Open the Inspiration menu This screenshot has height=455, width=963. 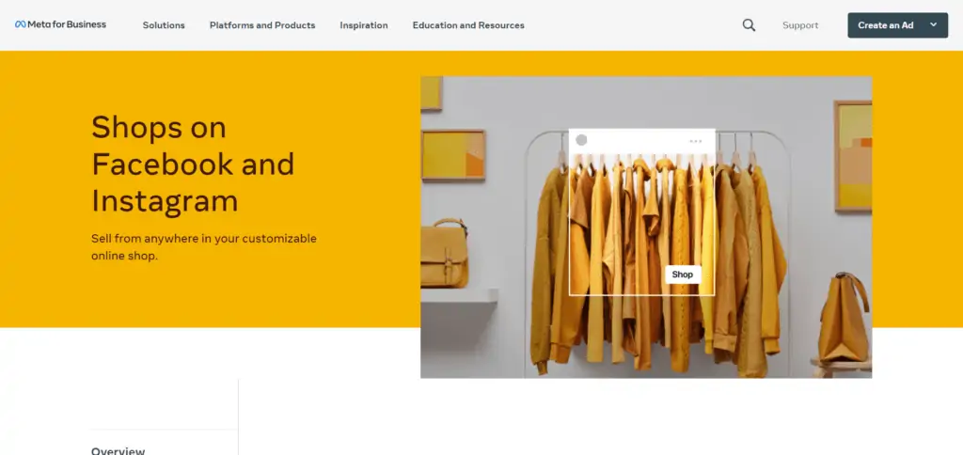click(364, 25)
